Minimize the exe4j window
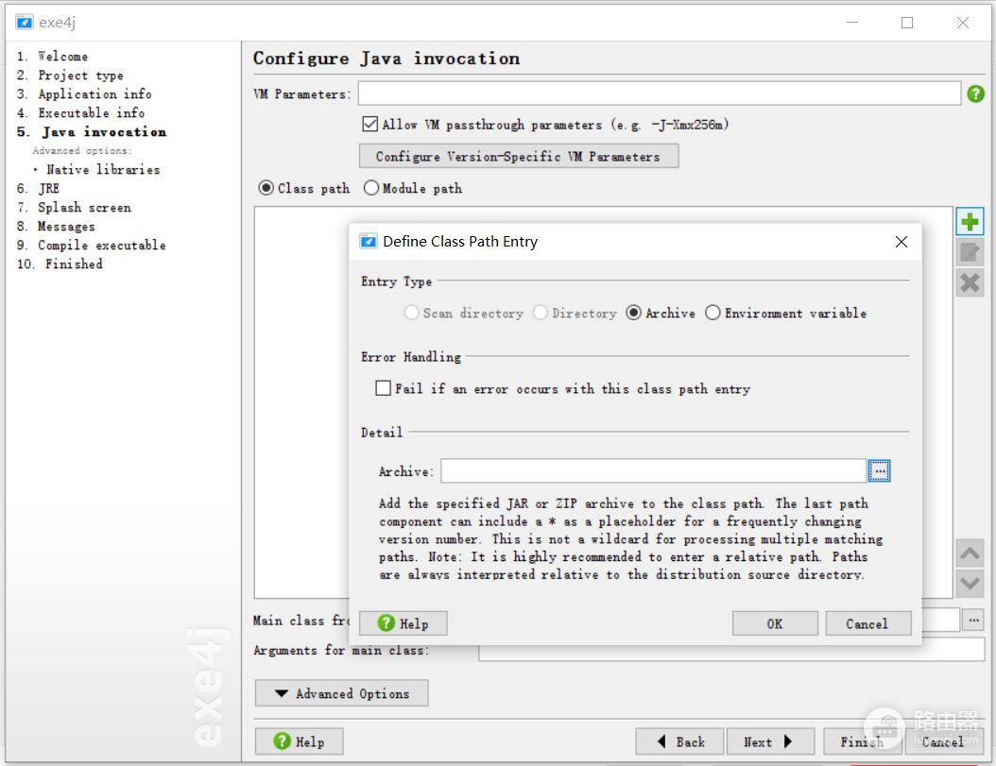 point(852,23)
